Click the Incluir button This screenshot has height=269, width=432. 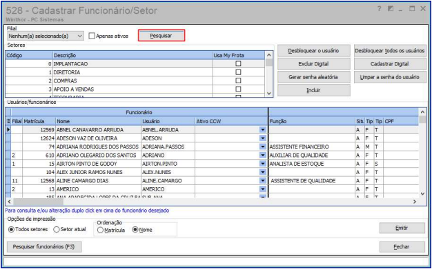[x=313, y=90]
